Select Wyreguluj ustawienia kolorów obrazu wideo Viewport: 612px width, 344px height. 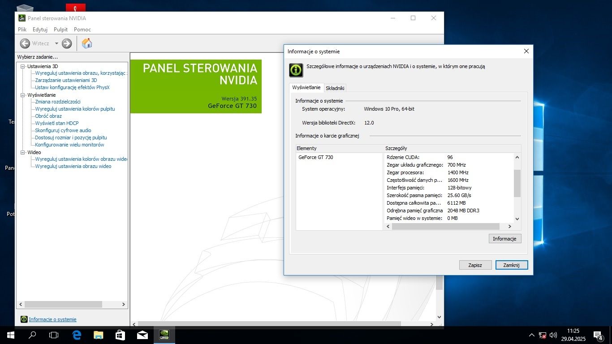[81, 159]
